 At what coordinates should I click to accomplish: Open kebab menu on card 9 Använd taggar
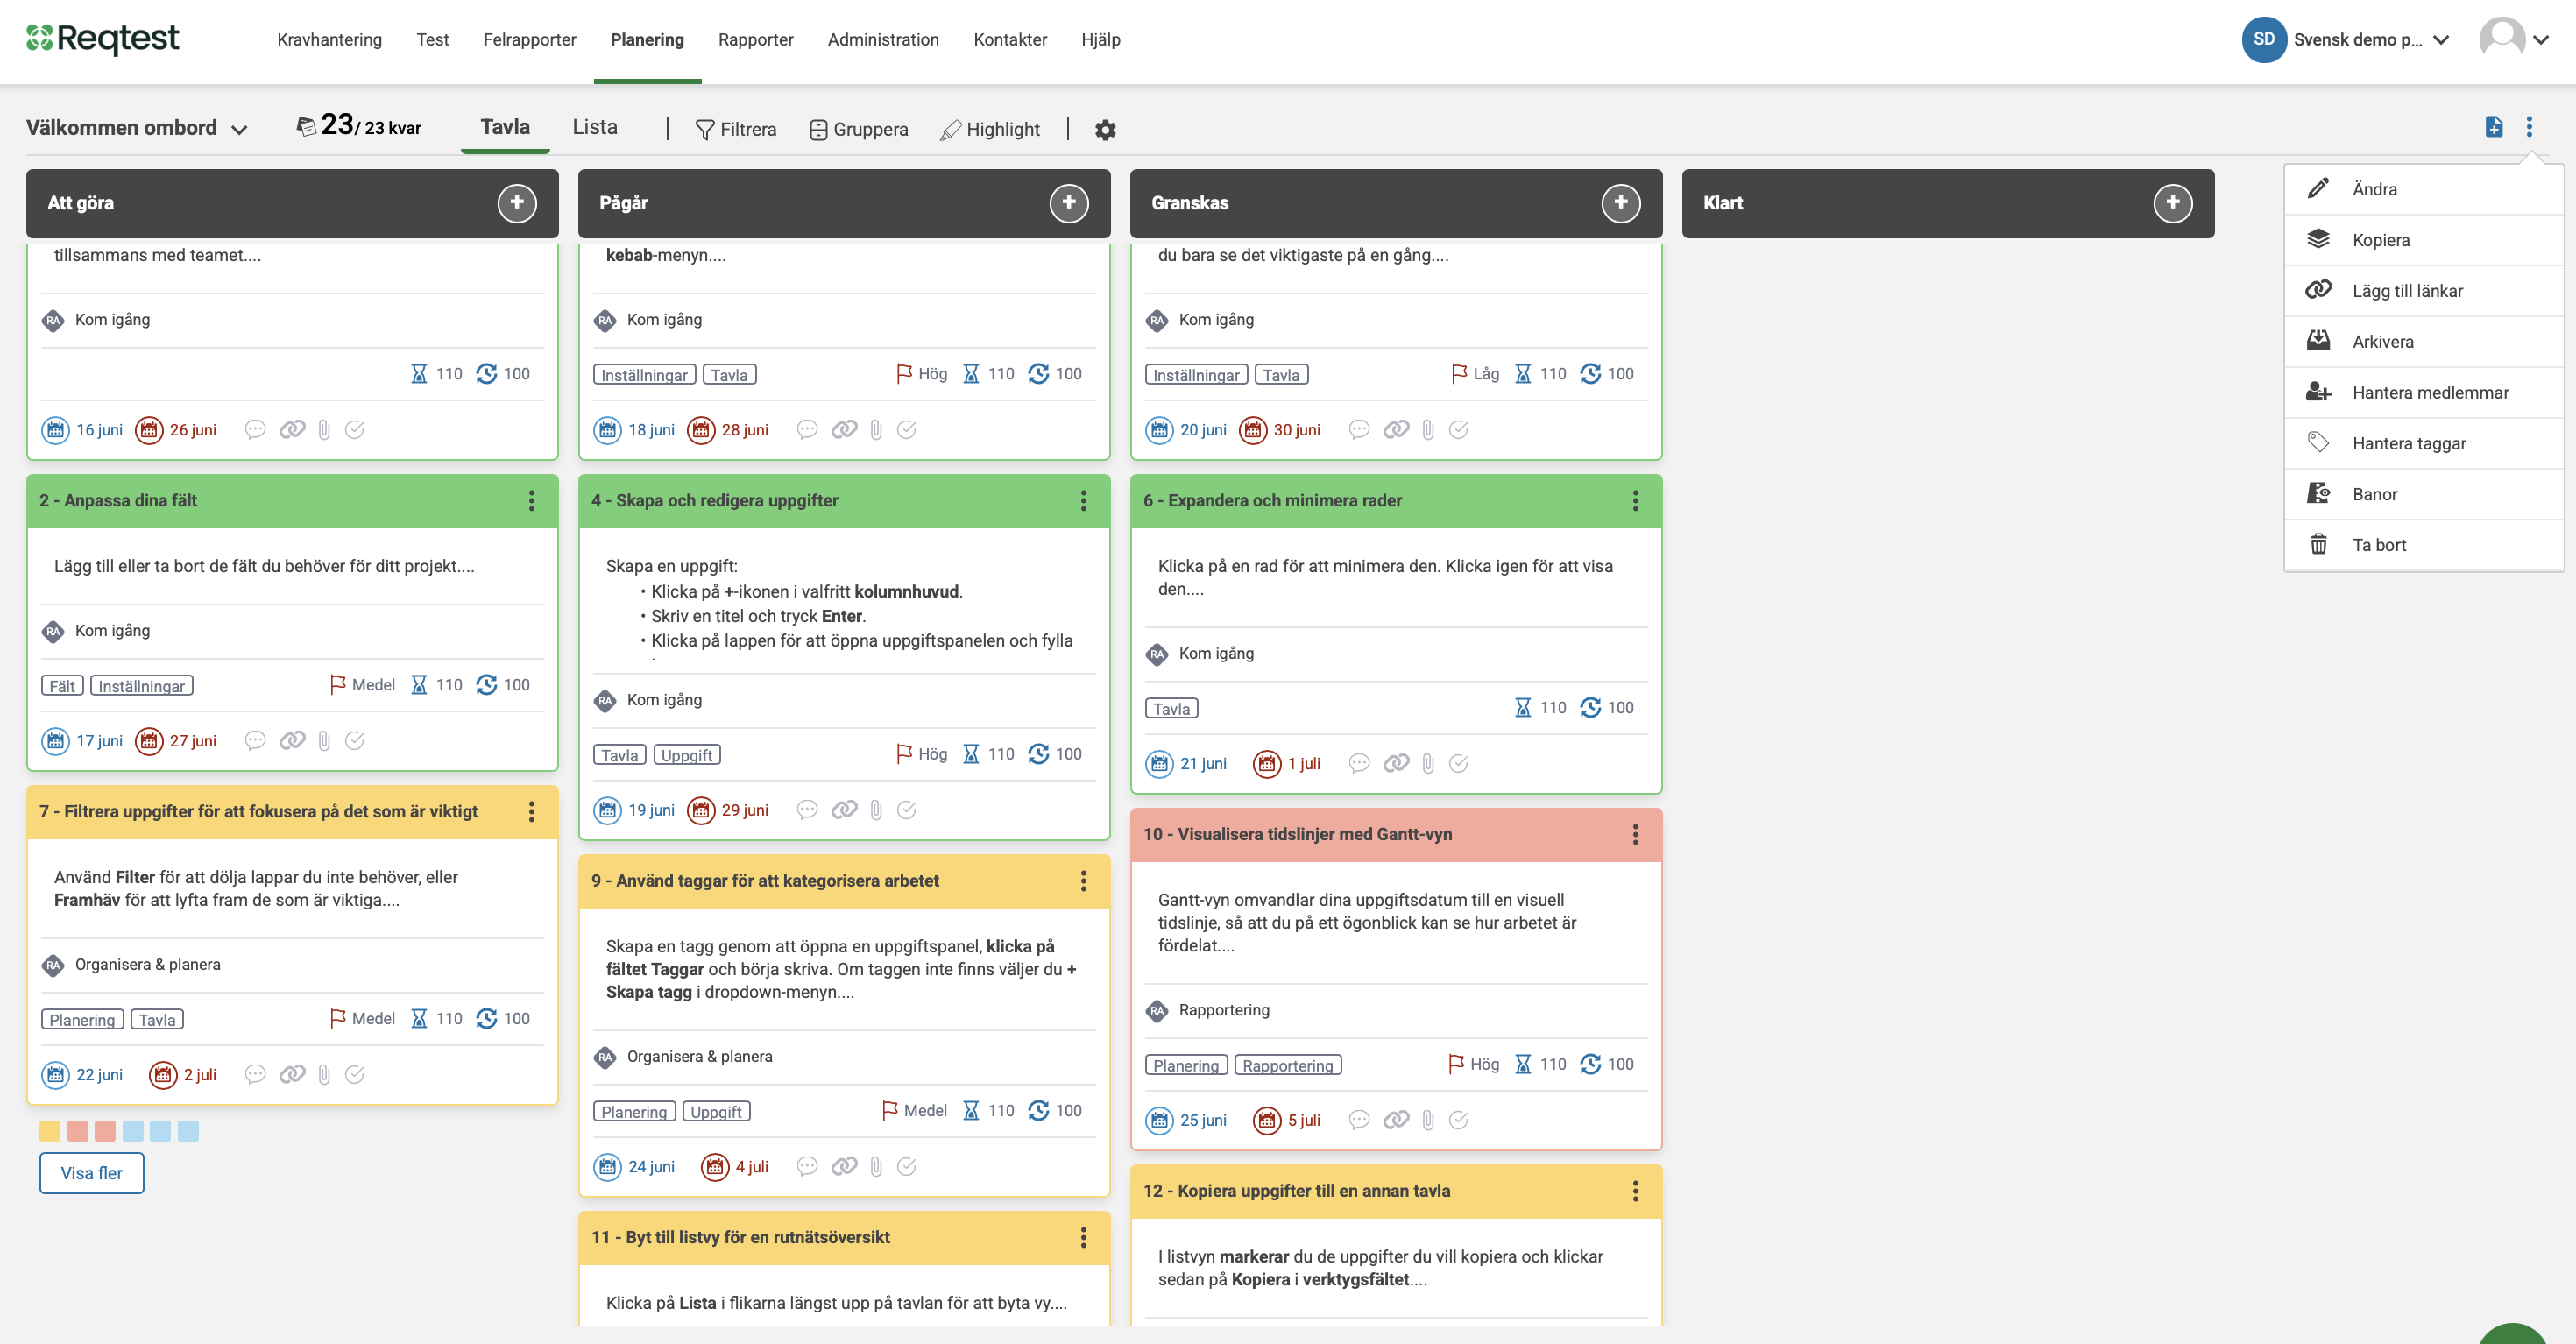[1084, 881]
